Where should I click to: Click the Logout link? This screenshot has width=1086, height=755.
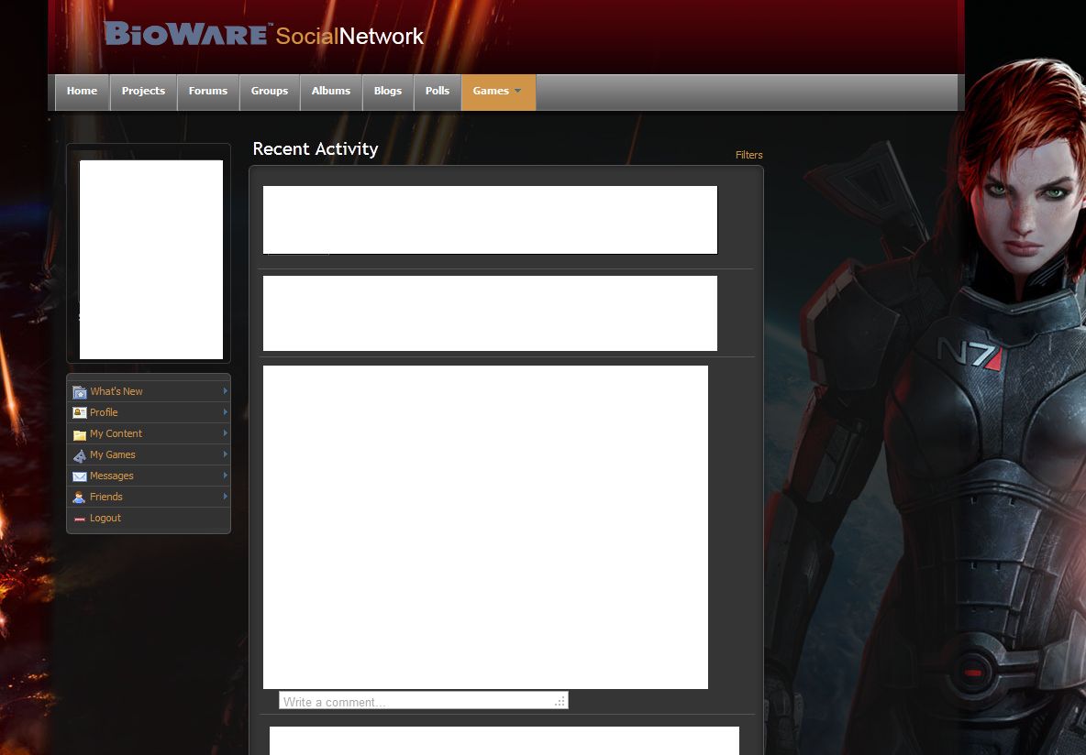coord(105,518)
